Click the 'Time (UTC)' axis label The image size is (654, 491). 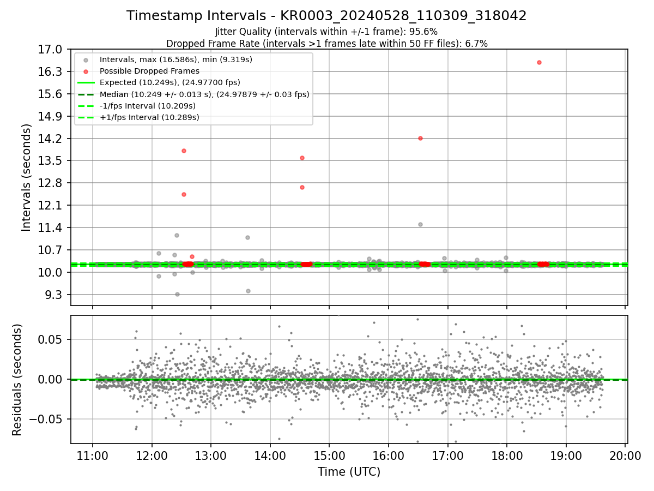[349, 471]
